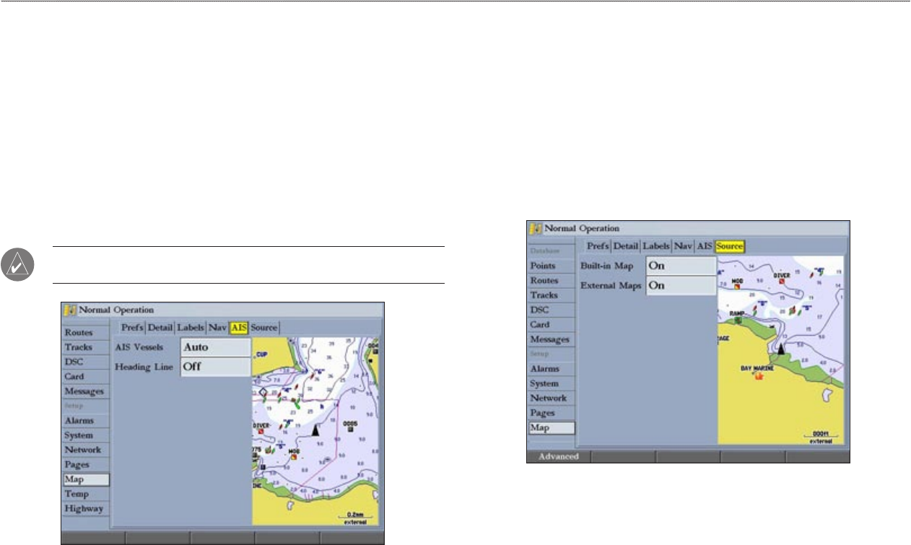Open Tracks in AIS screen sidebar
The width and height of the screenshot is (911, 545).
click(x=86, y=347)
